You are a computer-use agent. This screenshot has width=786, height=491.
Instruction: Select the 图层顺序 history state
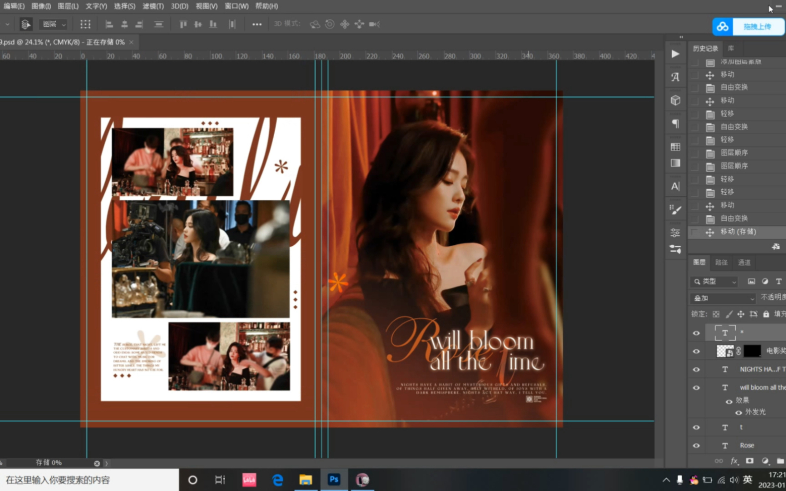pos(734,153)
